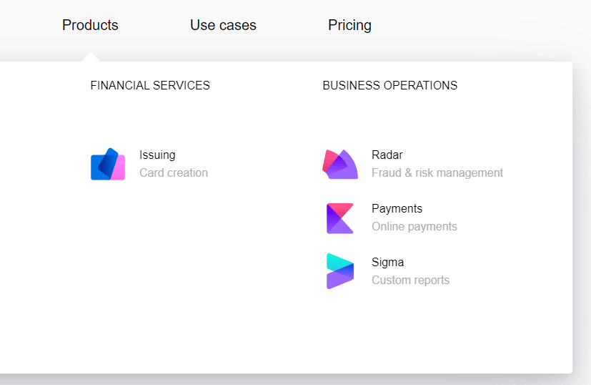
Task: Click the teal and purple Sigma icon
Action: (340, 271)
